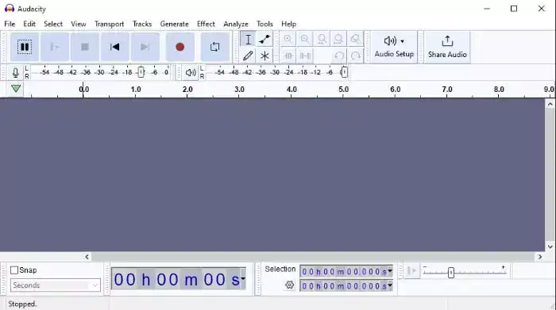Click the Stopped status text
Screen dimensions: 556x310
(22, 304)
